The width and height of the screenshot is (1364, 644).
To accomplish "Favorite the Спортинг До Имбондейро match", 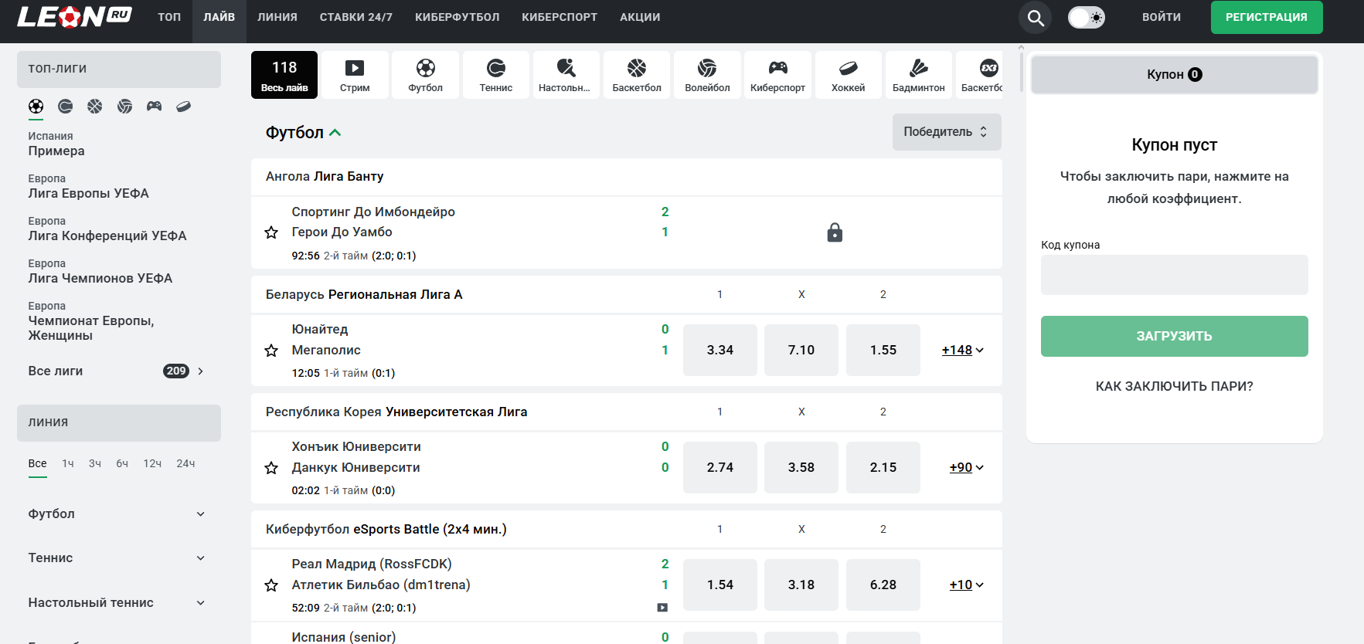I will coord(271,232).
